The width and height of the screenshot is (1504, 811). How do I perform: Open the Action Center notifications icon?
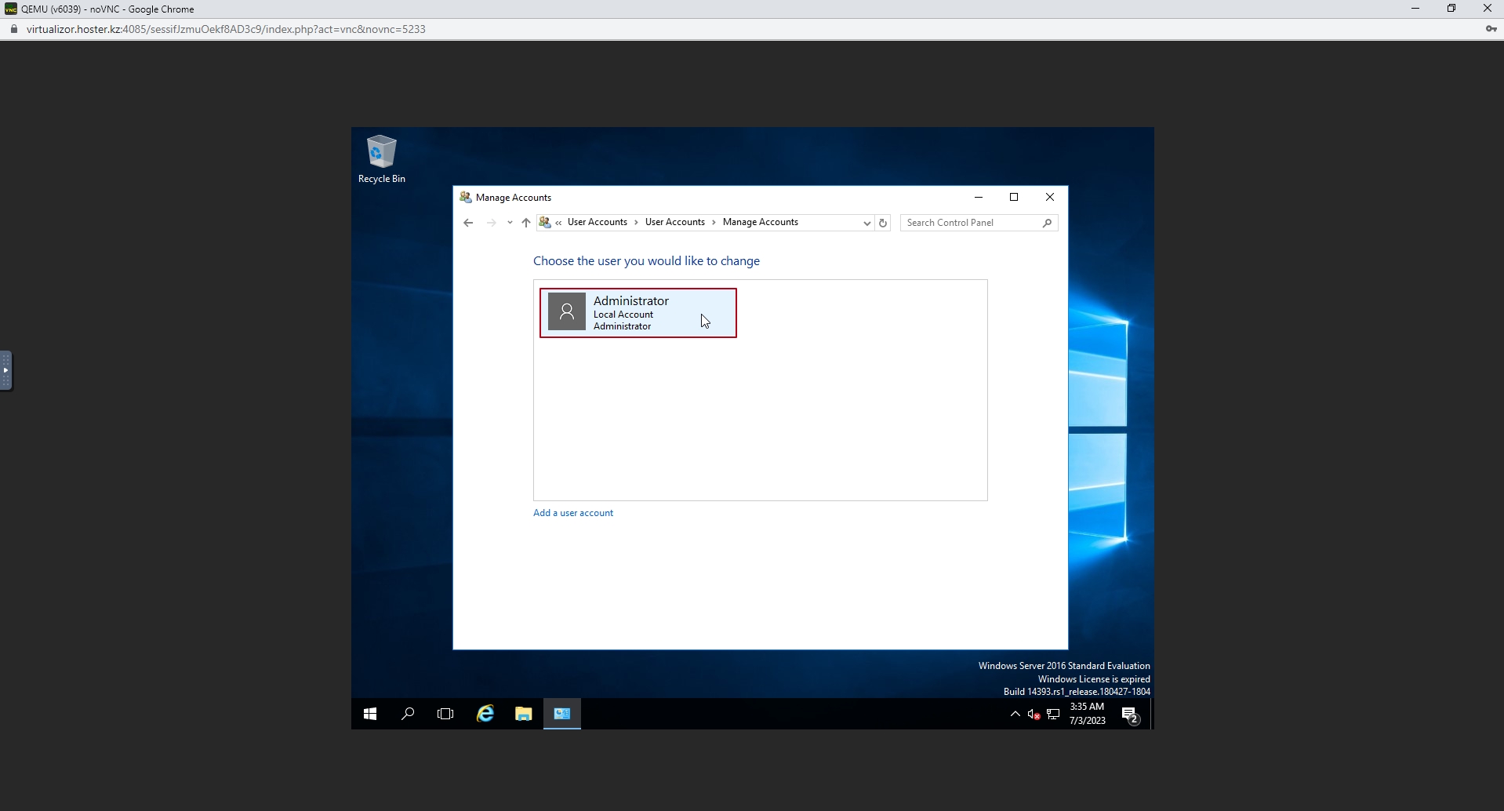(1130, 715)
